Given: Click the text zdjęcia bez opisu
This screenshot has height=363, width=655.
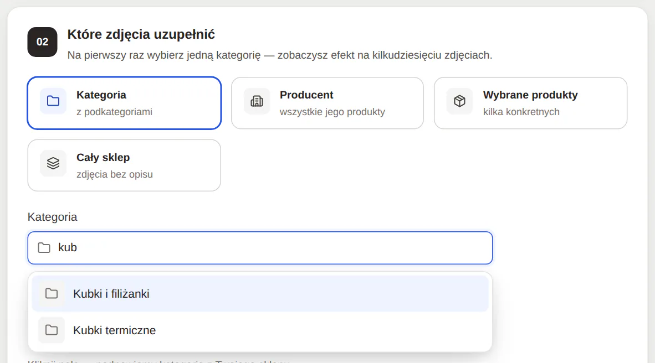Looking at the screenshot, I should pos(115,174).
